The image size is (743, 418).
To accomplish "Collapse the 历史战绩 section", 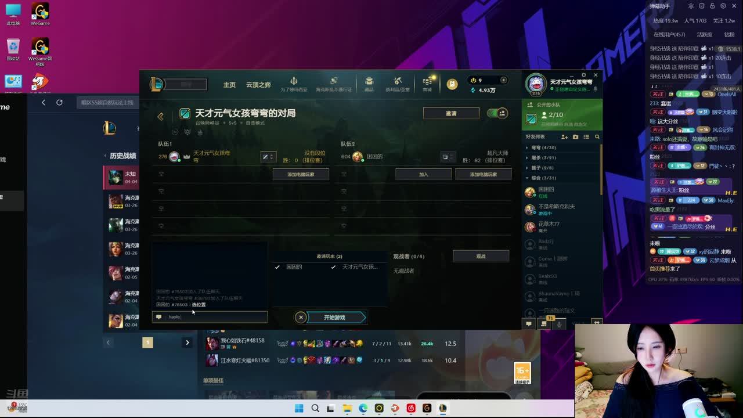I will 120,156.
